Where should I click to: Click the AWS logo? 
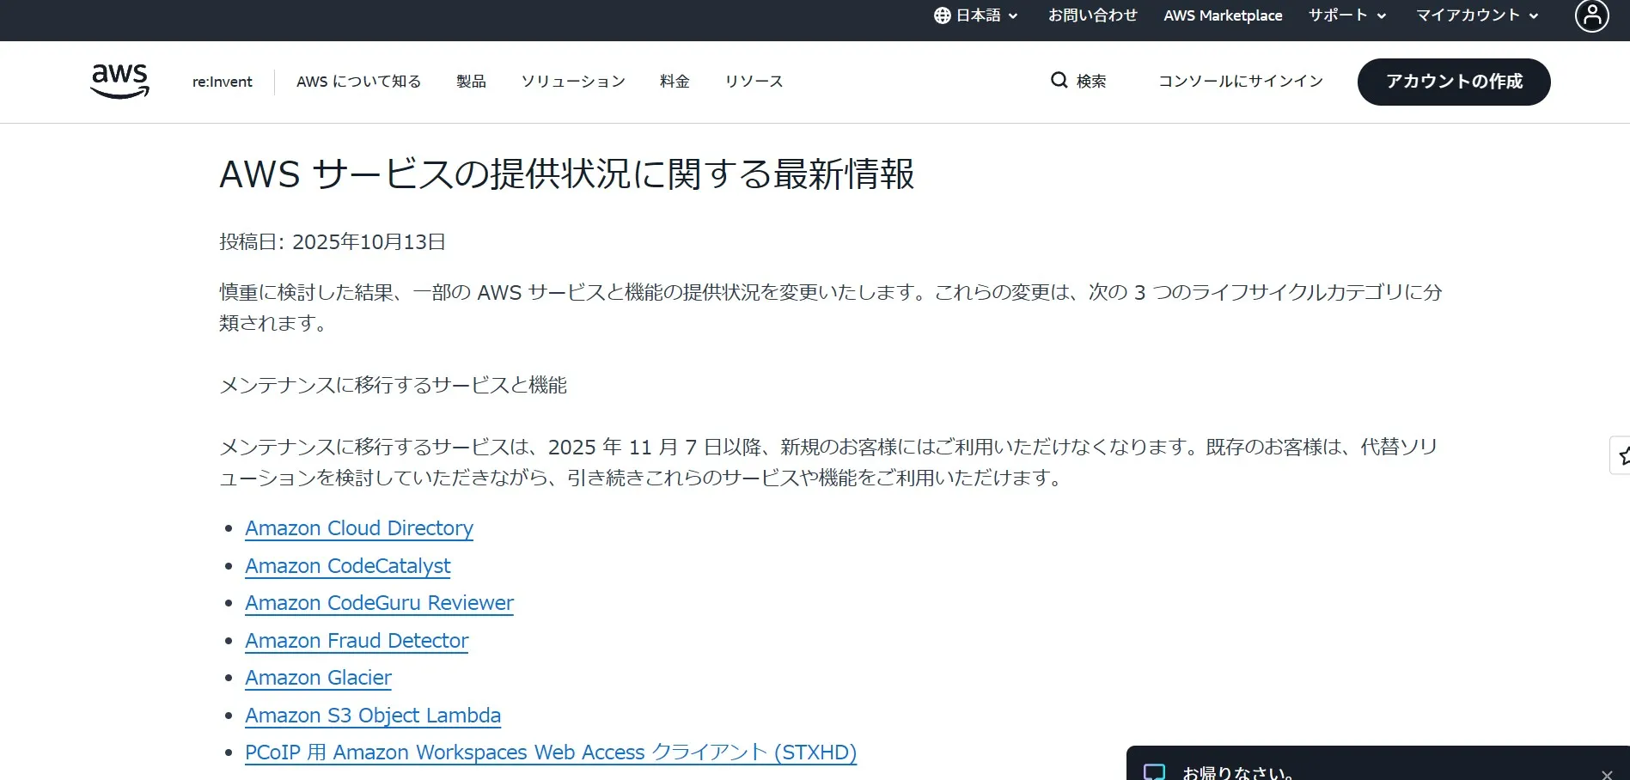(119, 80)
